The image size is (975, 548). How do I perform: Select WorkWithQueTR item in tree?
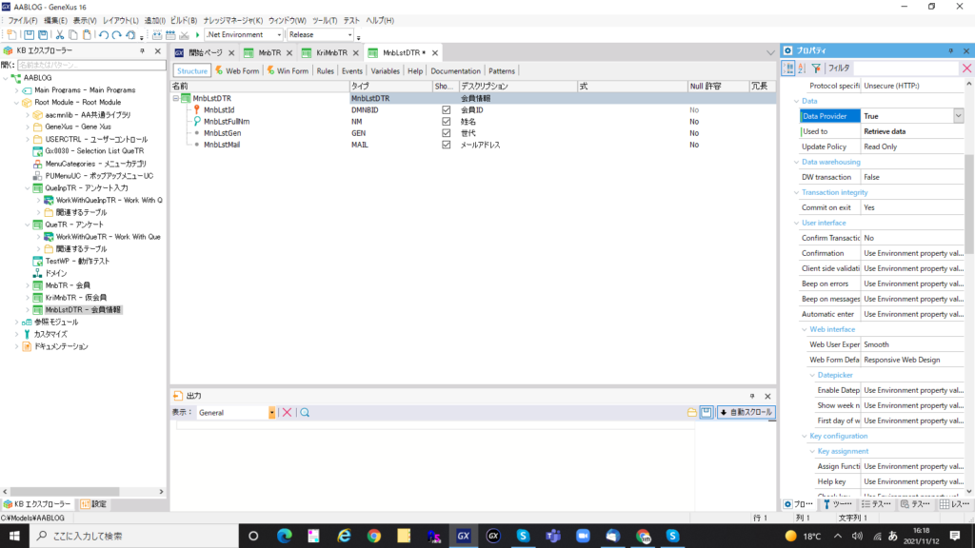point(109,237)
